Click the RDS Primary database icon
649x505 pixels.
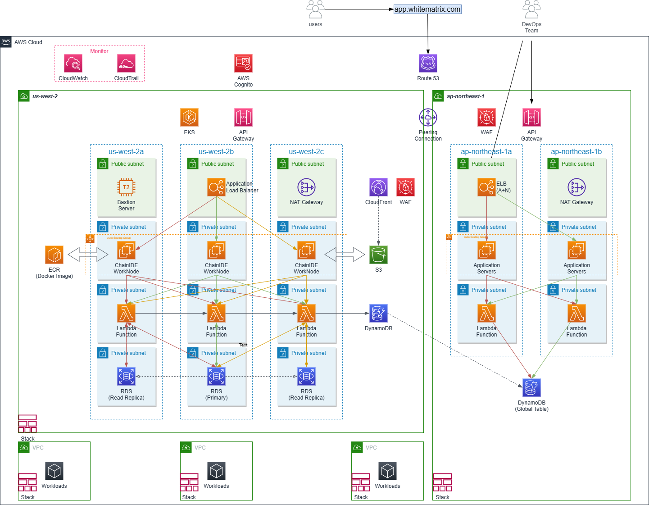[x=216, y=377]
